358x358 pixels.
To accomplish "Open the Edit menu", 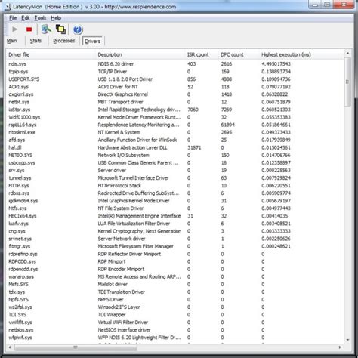I will pos(26,18).
